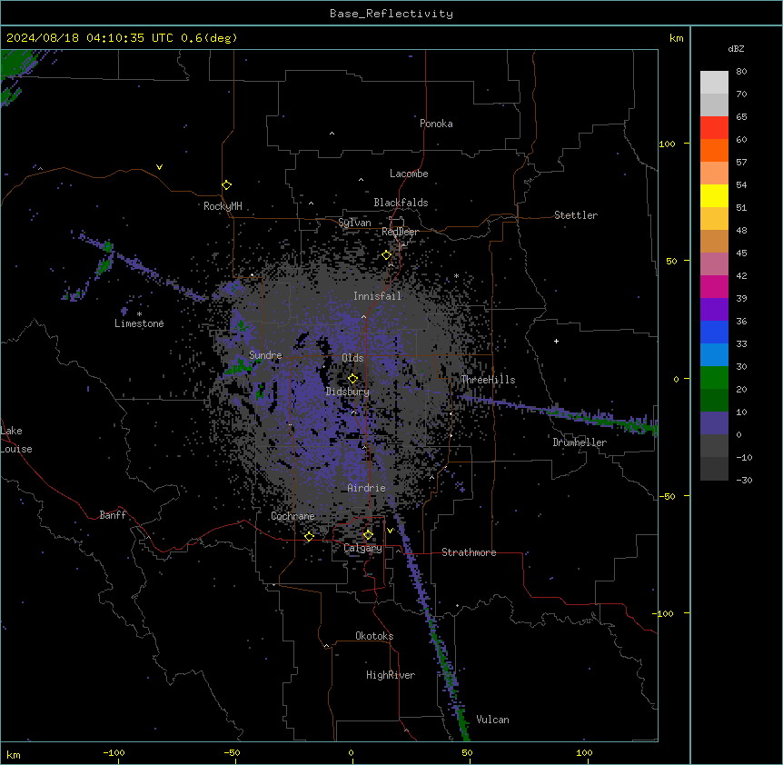The width and height of the screenshot is (783, 765).
Task: Click the Lacombe town label
Action: [409, 174]
